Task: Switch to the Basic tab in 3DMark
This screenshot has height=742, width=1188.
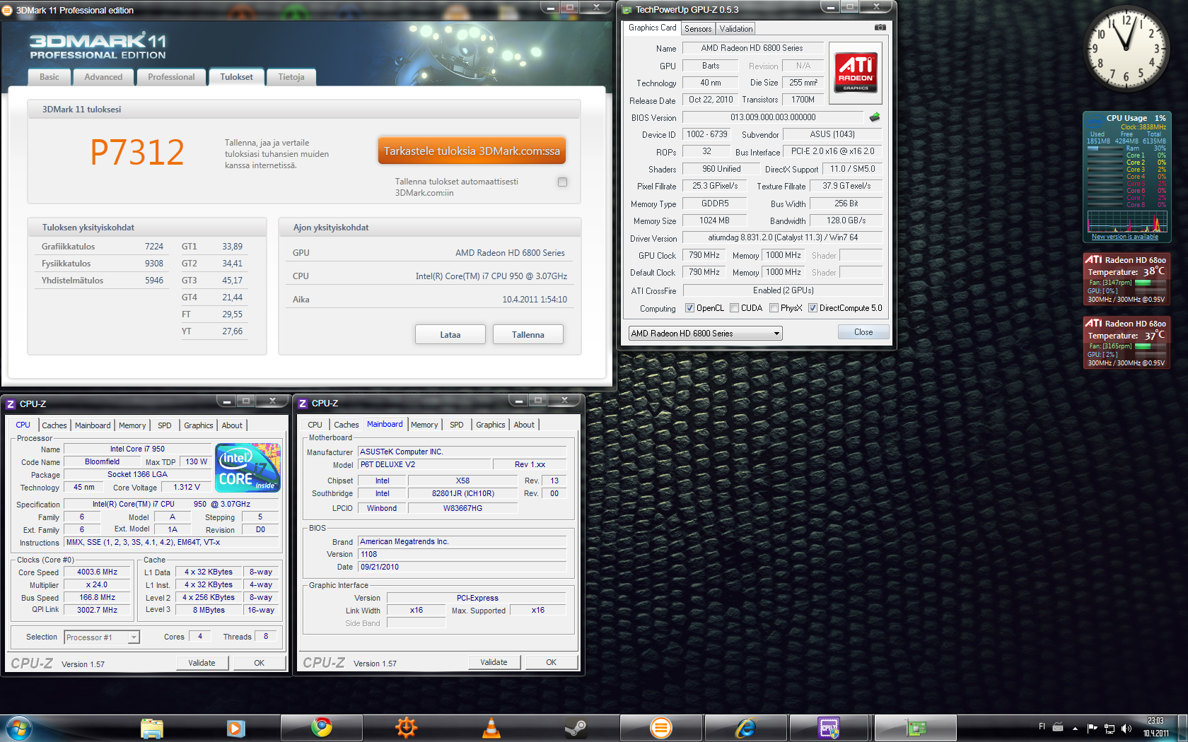Action: tap(49, 77)
